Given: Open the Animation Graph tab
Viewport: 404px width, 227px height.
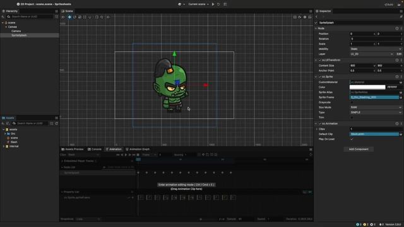Looking at the screenshot, I should click(x=138, y=149).
